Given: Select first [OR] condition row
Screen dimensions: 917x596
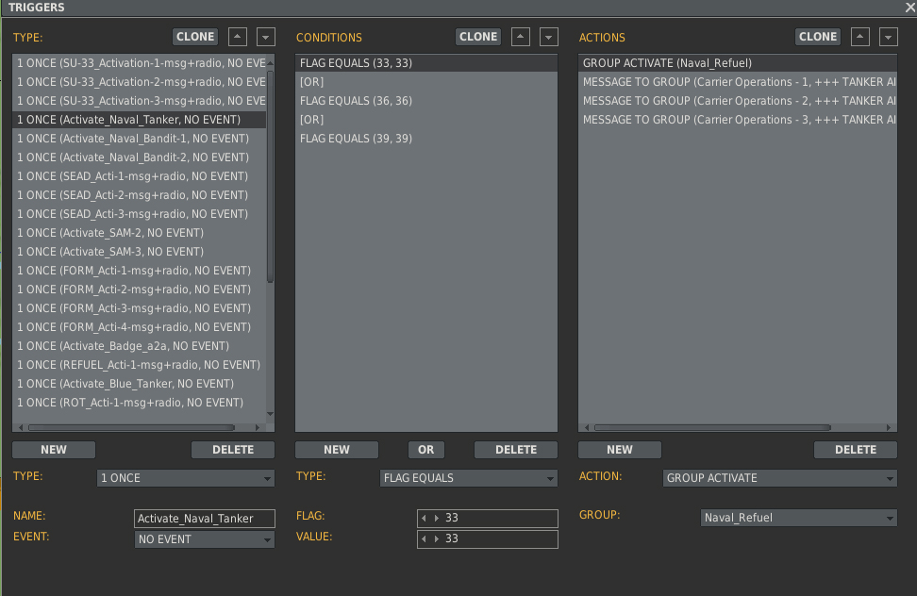Looking at the screenshot, I should pos(426,82).
